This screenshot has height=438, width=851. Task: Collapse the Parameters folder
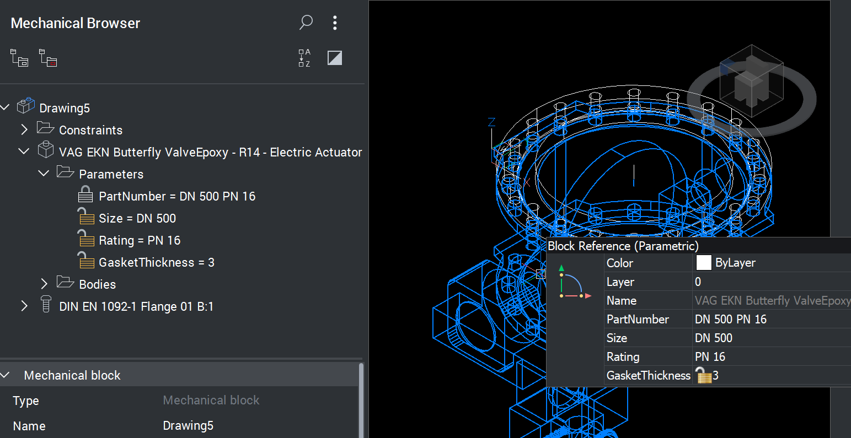(44, 174)
